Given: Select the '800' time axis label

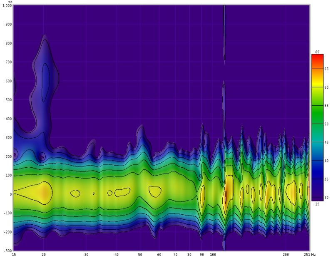Looking at the screenshot, I should tap(9, 43).
